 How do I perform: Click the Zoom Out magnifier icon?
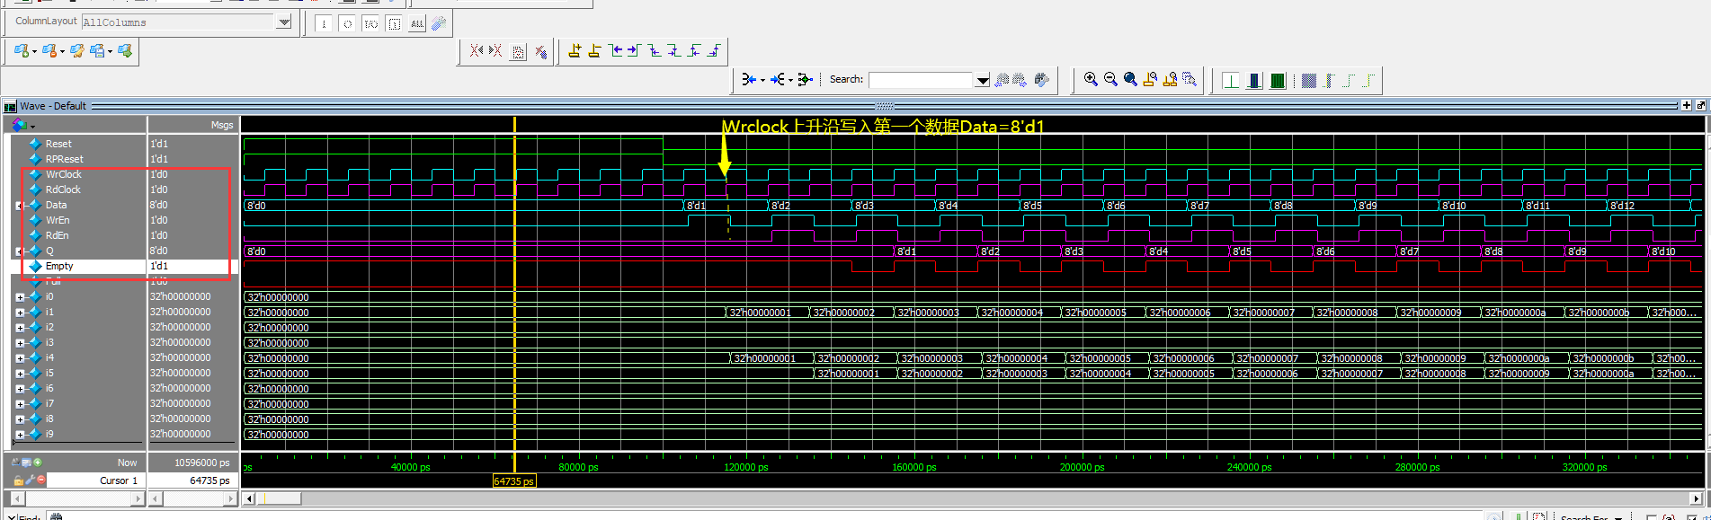coord(1110,79)
